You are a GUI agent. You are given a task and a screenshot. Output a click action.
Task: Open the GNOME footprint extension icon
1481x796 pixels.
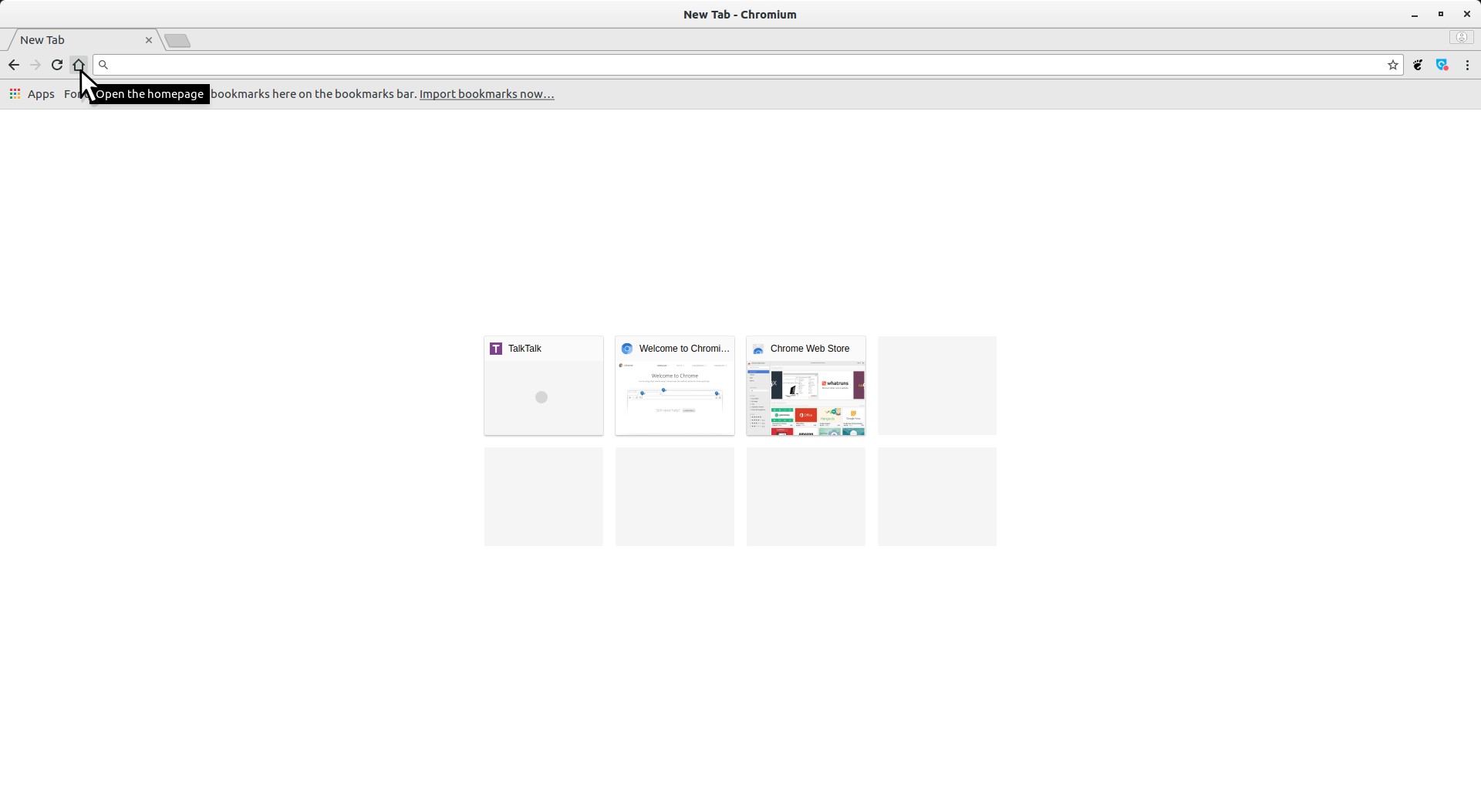tap(1418, 66)
